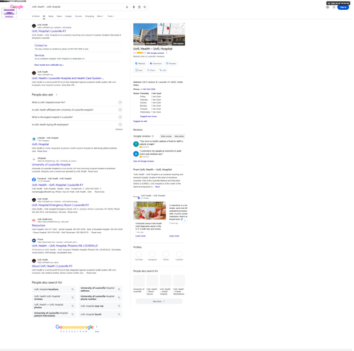Expand 'Is UofL Health laying off employees?'
Image resolution: width=354 pixels, height=351 pixels.
point(77,125)
